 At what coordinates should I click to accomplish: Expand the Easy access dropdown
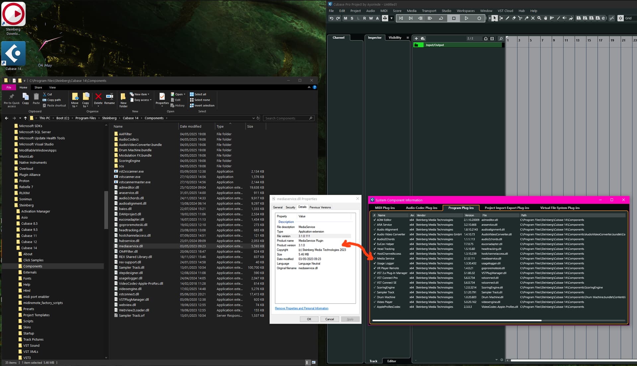coord(141,100)
